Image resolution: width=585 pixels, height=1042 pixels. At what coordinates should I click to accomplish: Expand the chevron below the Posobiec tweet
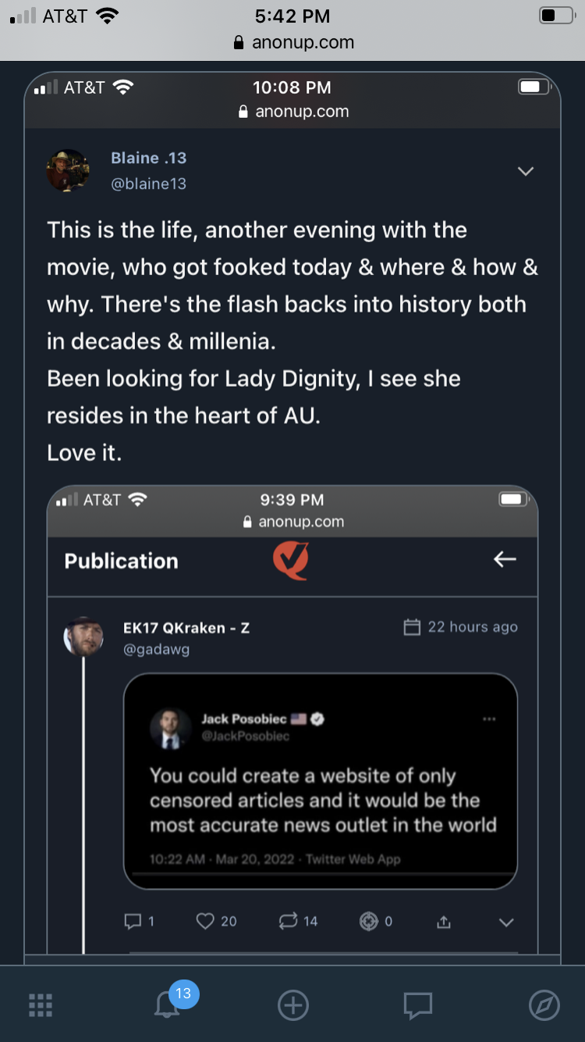(506, 922)
